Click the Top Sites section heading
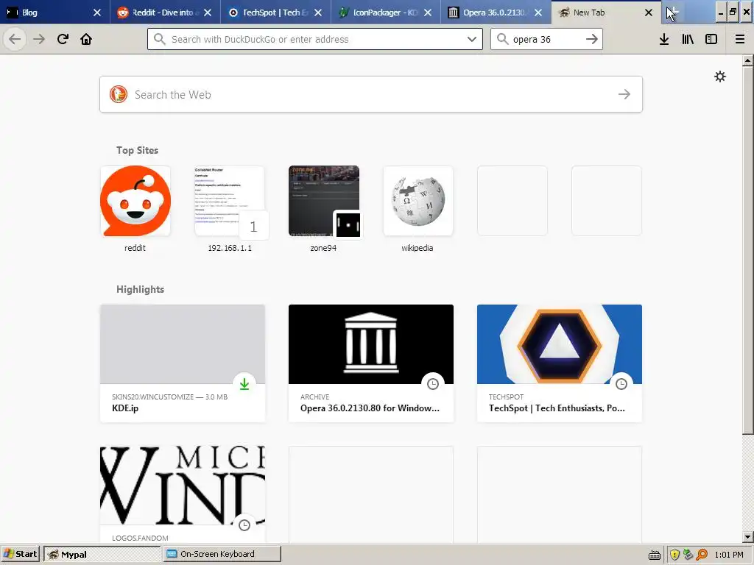The height and width of the screenshot is (565, 754). 137,150
